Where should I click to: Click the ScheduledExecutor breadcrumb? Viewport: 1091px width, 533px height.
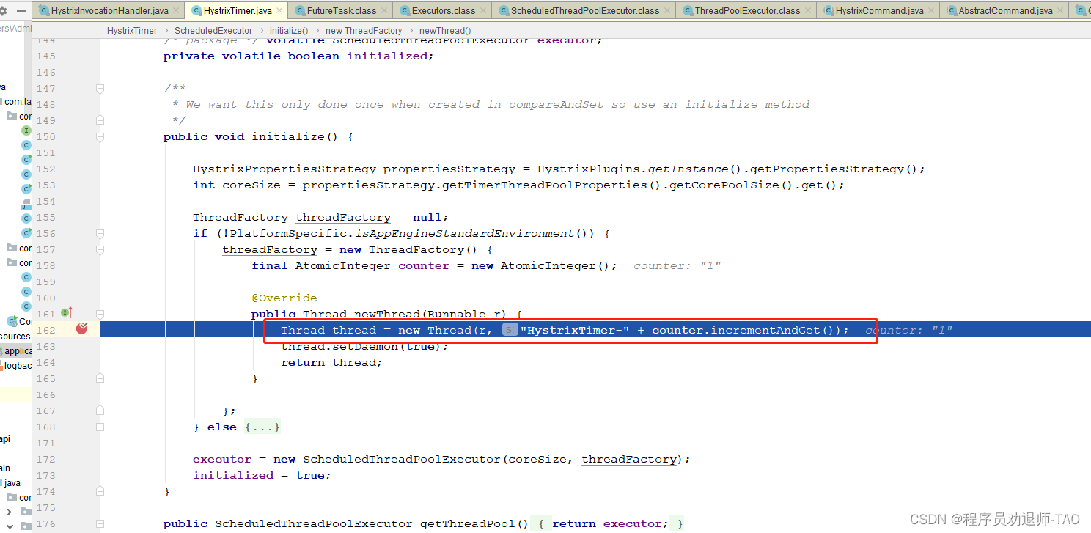pos(213,31)
